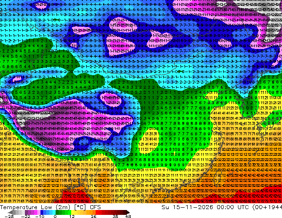Click the 'Temperature Low (2m) [°C] CFS' title
This screenshot has height=218, width=282.
(50, 207)
